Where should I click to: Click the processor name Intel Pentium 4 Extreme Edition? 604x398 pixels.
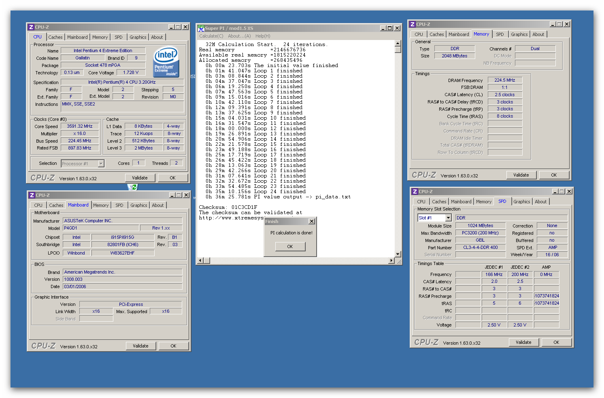103,51
